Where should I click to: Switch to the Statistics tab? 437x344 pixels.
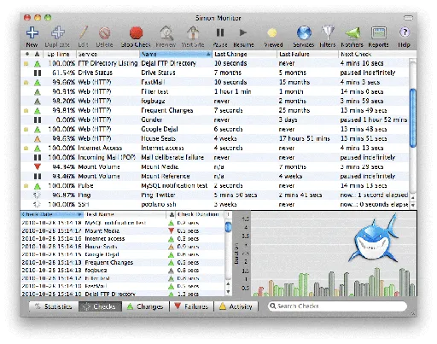tap(54, 306)
